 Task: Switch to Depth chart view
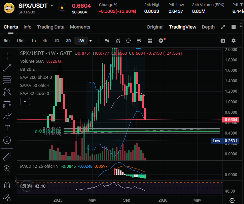coord(208,27)
